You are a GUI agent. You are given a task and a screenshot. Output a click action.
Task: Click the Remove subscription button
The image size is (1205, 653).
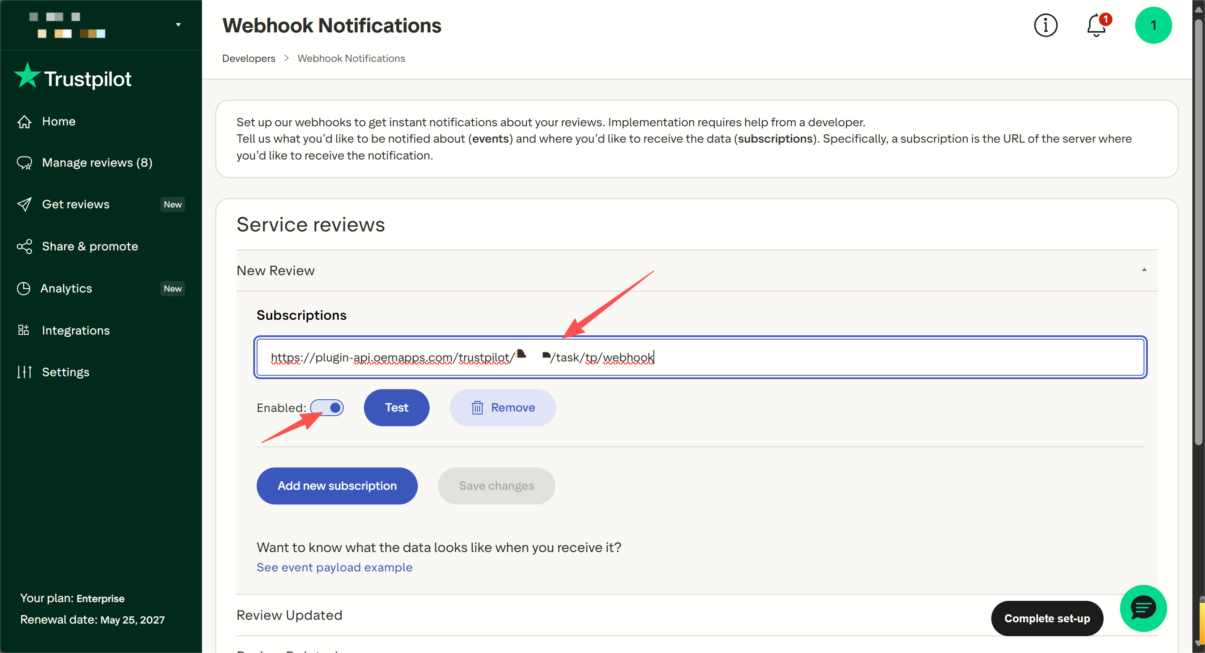coord(502,408)
